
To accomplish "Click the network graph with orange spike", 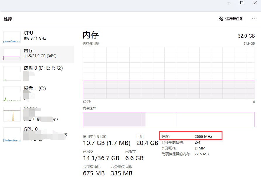I will click(12, 114).
